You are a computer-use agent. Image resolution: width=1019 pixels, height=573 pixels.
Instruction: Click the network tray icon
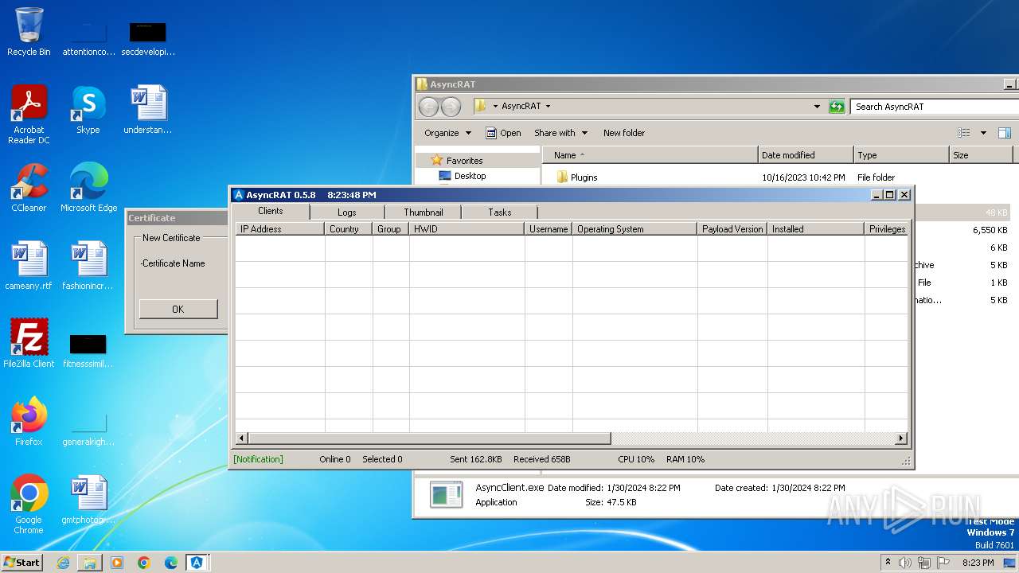point(924,563)
